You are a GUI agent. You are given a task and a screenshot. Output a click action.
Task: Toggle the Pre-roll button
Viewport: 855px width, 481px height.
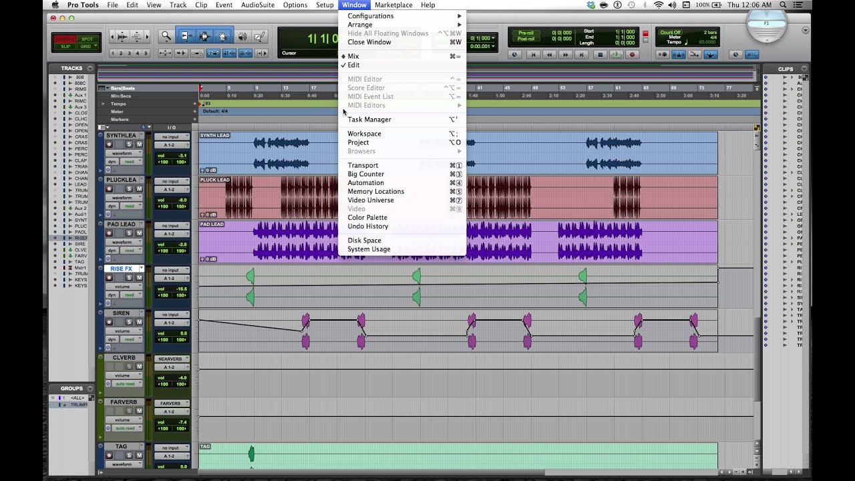(526, 33)
